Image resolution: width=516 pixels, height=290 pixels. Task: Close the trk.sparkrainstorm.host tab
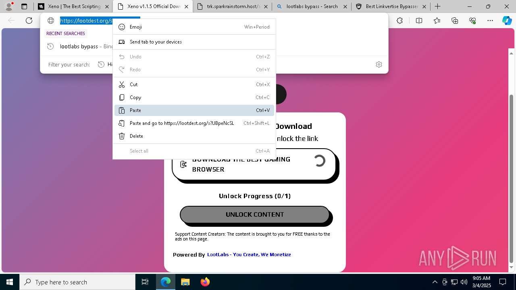click(266, 6)
